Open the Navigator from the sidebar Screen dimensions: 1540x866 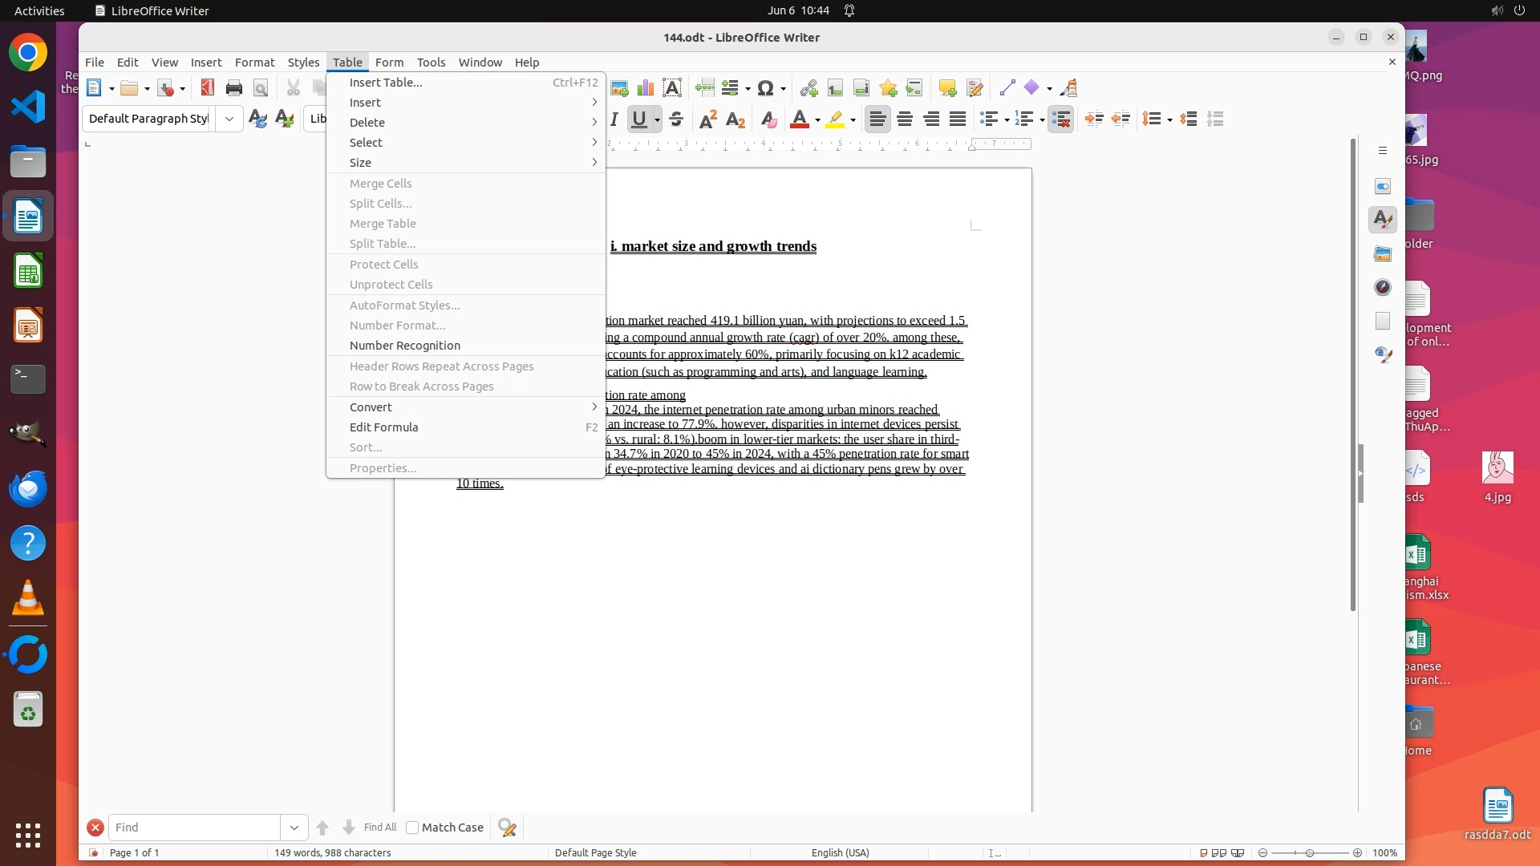pos(1383,287)
